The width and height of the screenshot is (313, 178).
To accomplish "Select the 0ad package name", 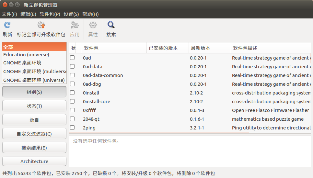I will click(87, 58).
